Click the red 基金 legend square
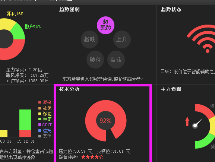This screenshot has height=162, width=215. [40, 102]
